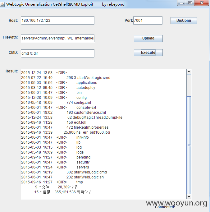Click the Result scrollbar thumb

(189, 145)
